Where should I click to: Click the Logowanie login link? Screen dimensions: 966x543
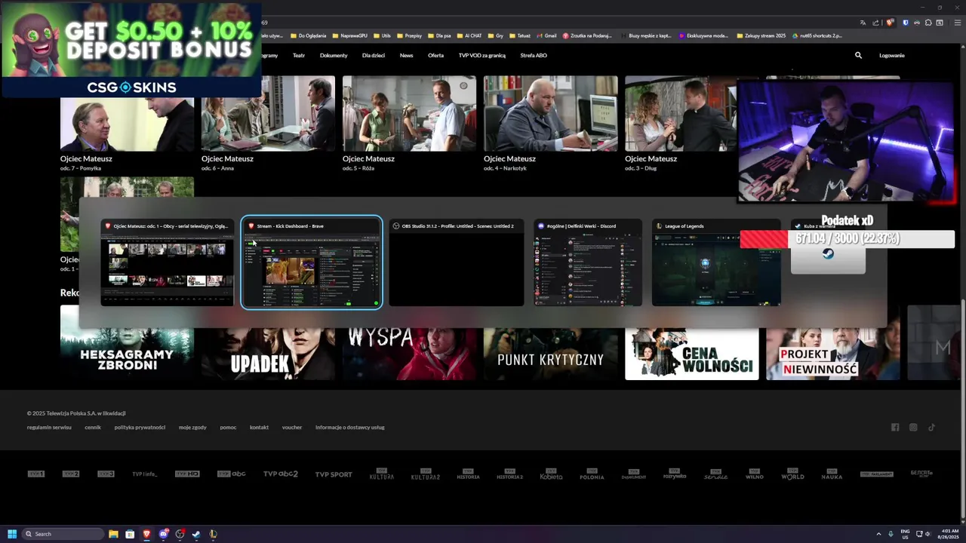892,55
